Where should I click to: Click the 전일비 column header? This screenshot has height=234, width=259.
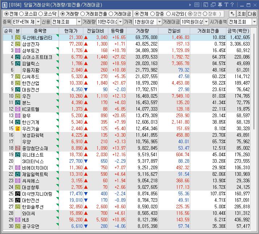tap(174, 31)
